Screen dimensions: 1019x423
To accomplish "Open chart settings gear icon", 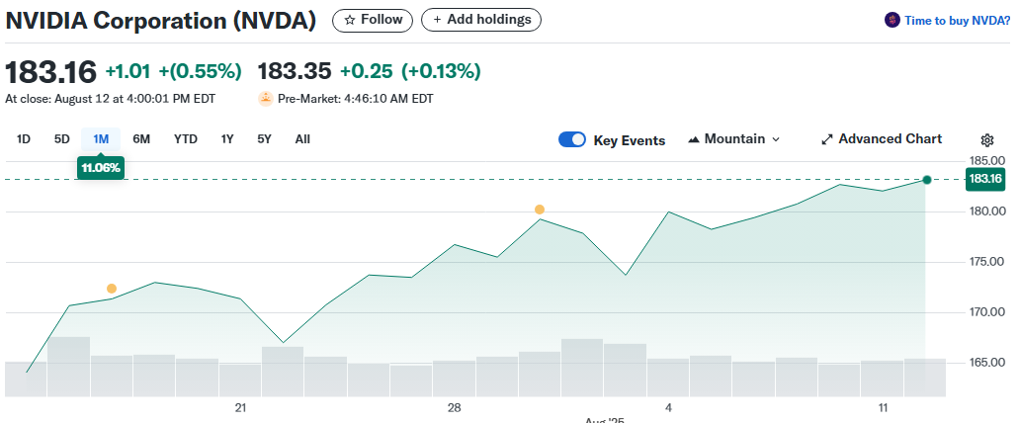I will 987,140.
